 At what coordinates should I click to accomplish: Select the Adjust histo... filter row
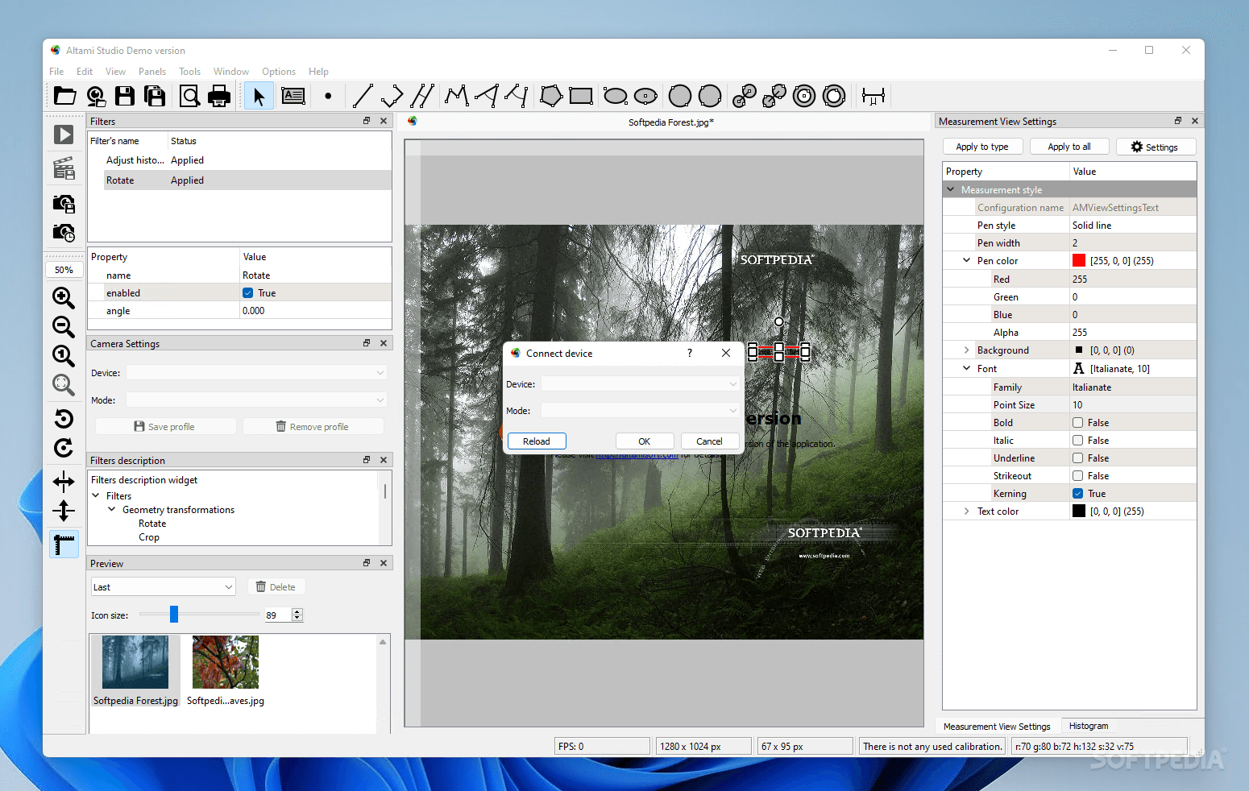pos(239,160)
